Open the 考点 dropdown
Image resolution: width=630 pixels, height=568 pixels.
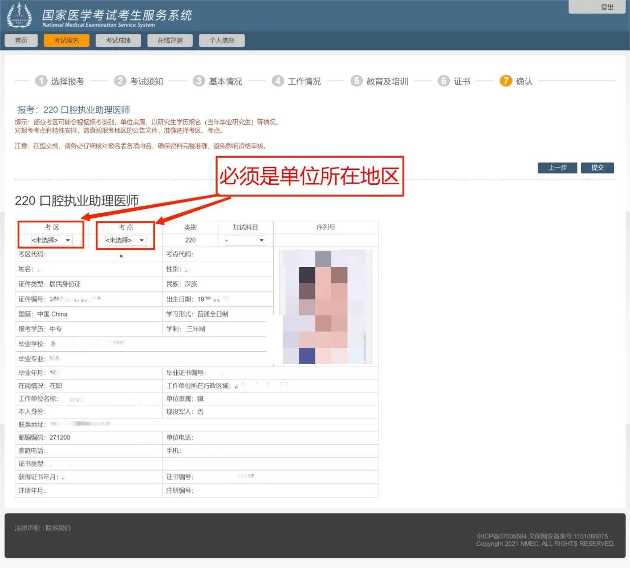126,240
